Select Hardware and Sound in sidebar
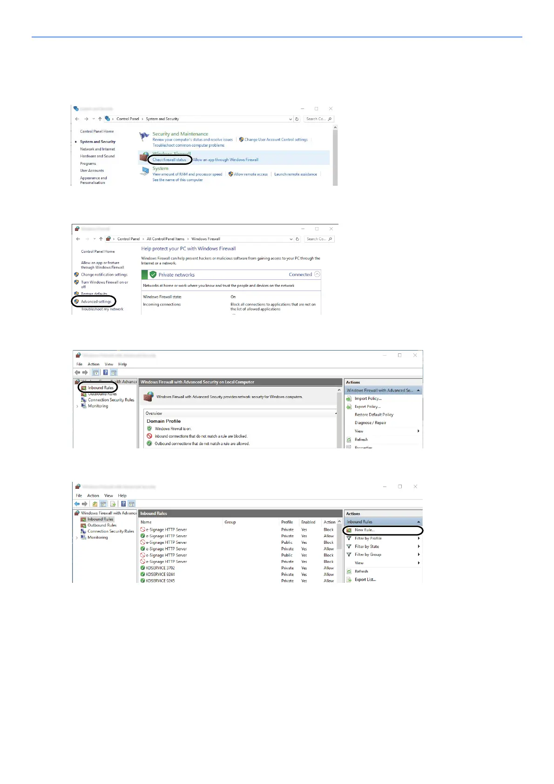 [97, 156]
